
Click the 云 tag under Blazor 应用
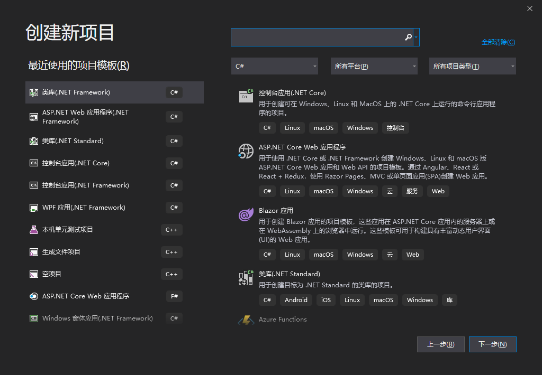click(390, 255)
